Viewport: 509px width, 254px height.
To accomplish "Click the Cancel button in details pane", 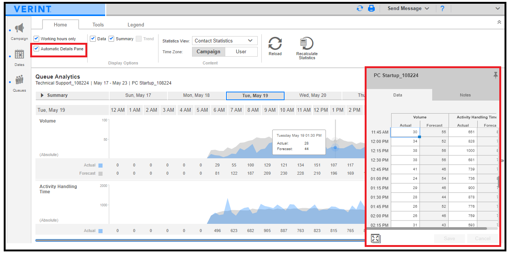I will coord(483,238).
